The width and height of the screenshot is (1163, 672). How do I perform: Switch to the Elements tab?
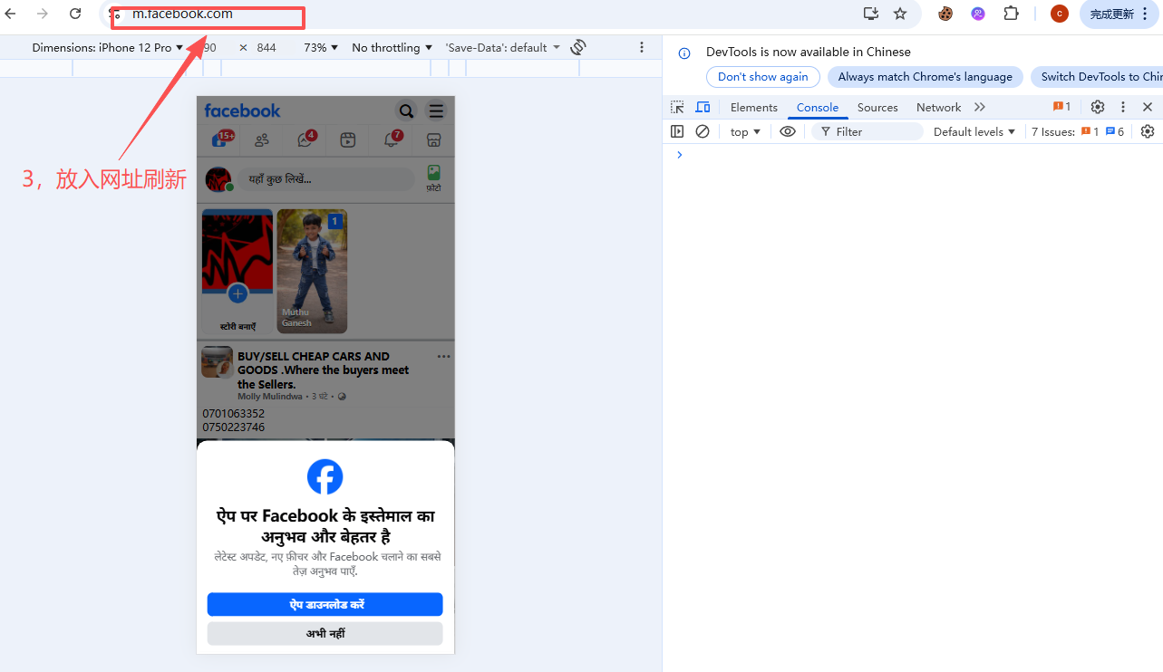(x=753, y=107)
